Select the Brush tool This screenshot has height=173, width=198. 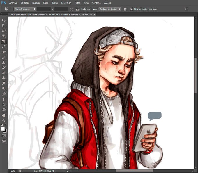pos(4,57)
